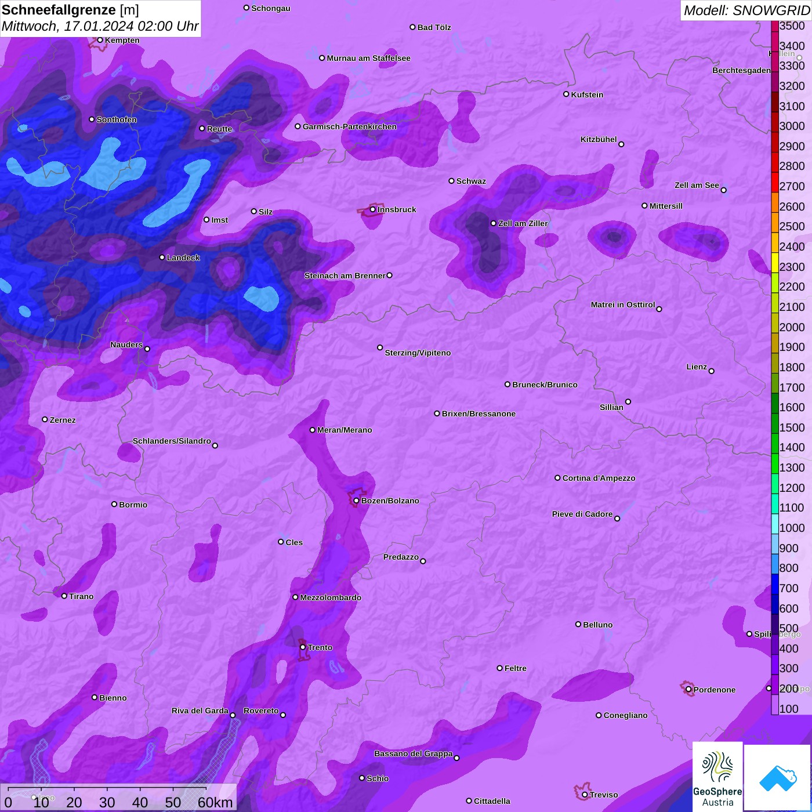Click the Sillian label

click(x=611, y=407)
